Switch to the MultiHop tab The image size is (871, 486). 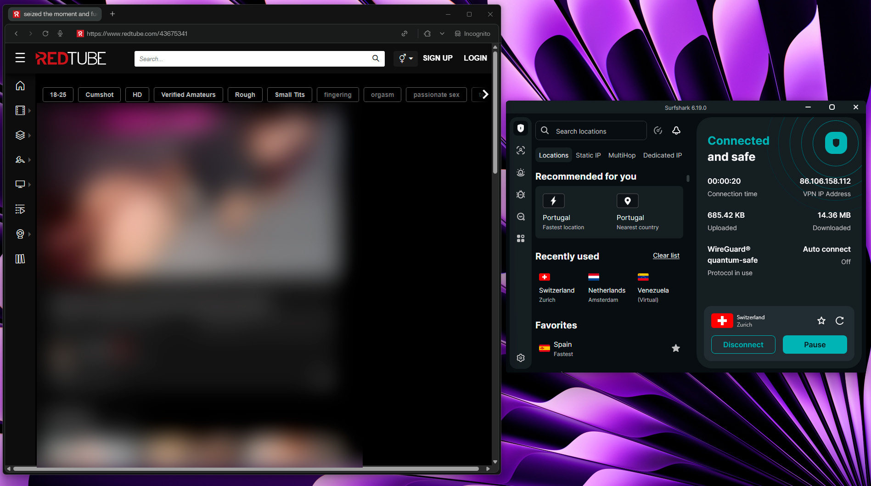[x=622, y=155]
